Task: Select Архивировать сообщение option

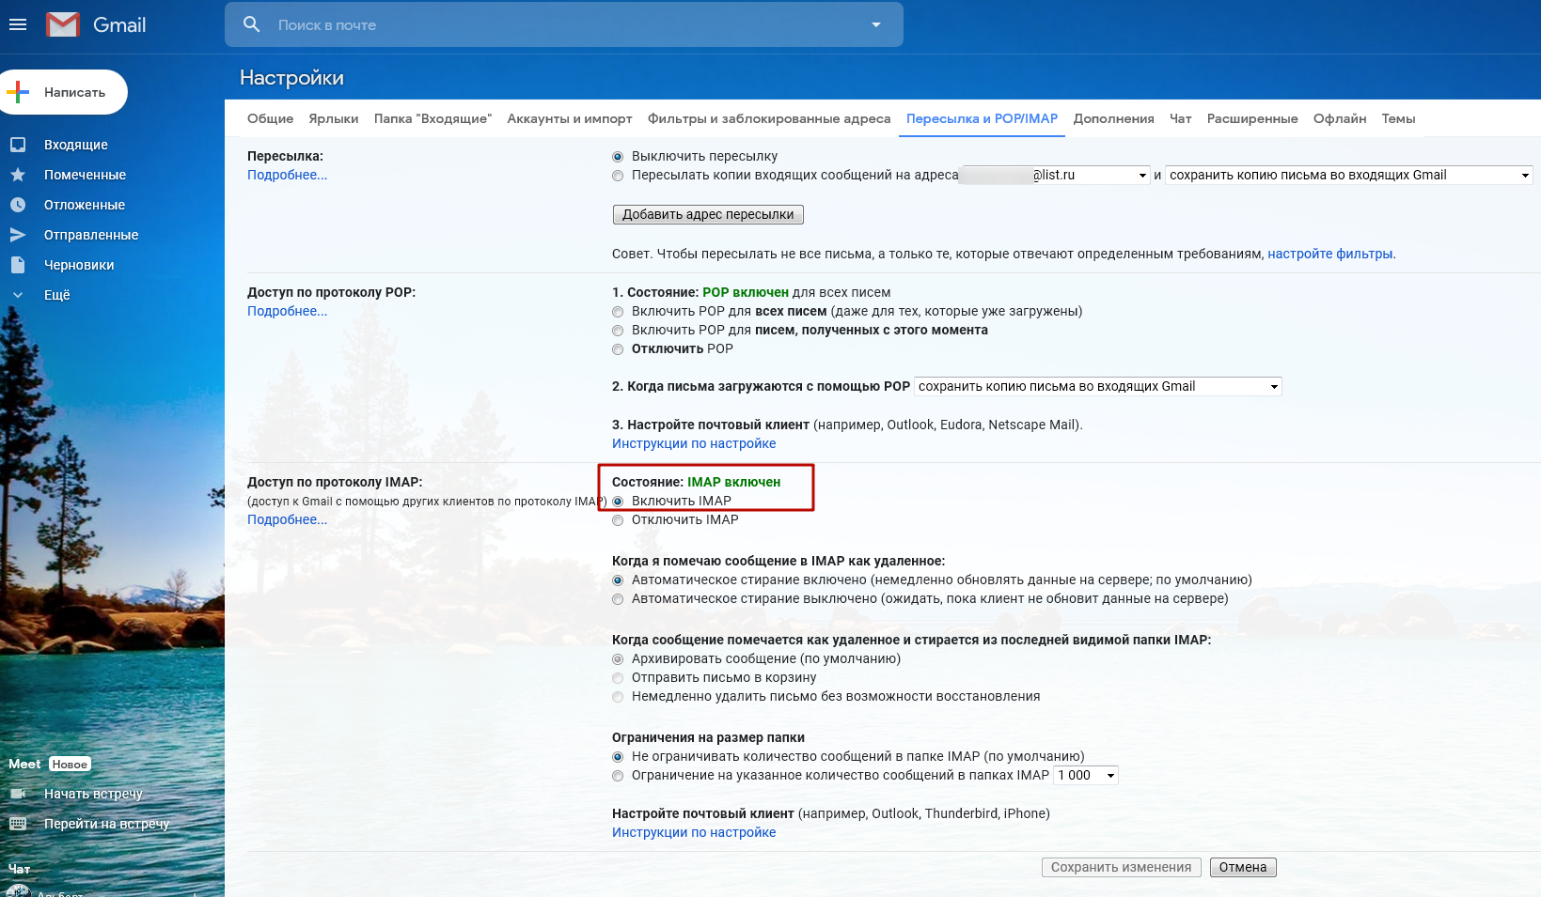Action: (x=618, y=659)
